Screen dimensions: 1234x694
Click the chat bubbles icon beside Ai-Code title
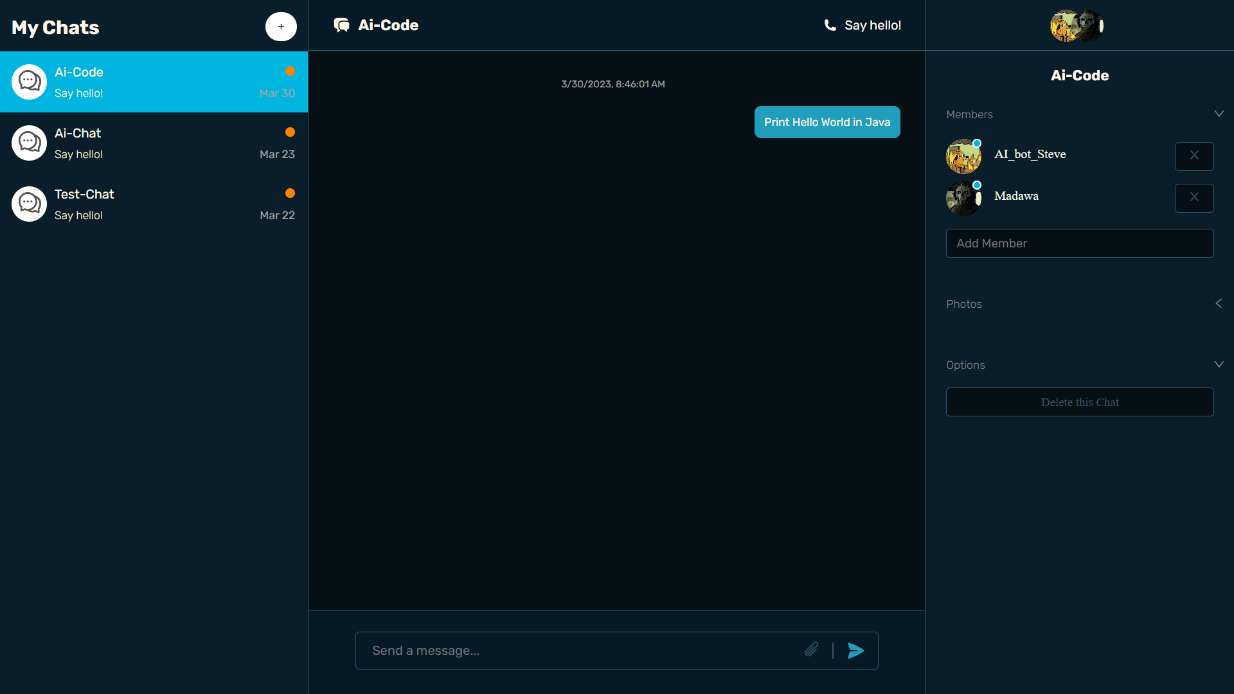click(341, 25)
